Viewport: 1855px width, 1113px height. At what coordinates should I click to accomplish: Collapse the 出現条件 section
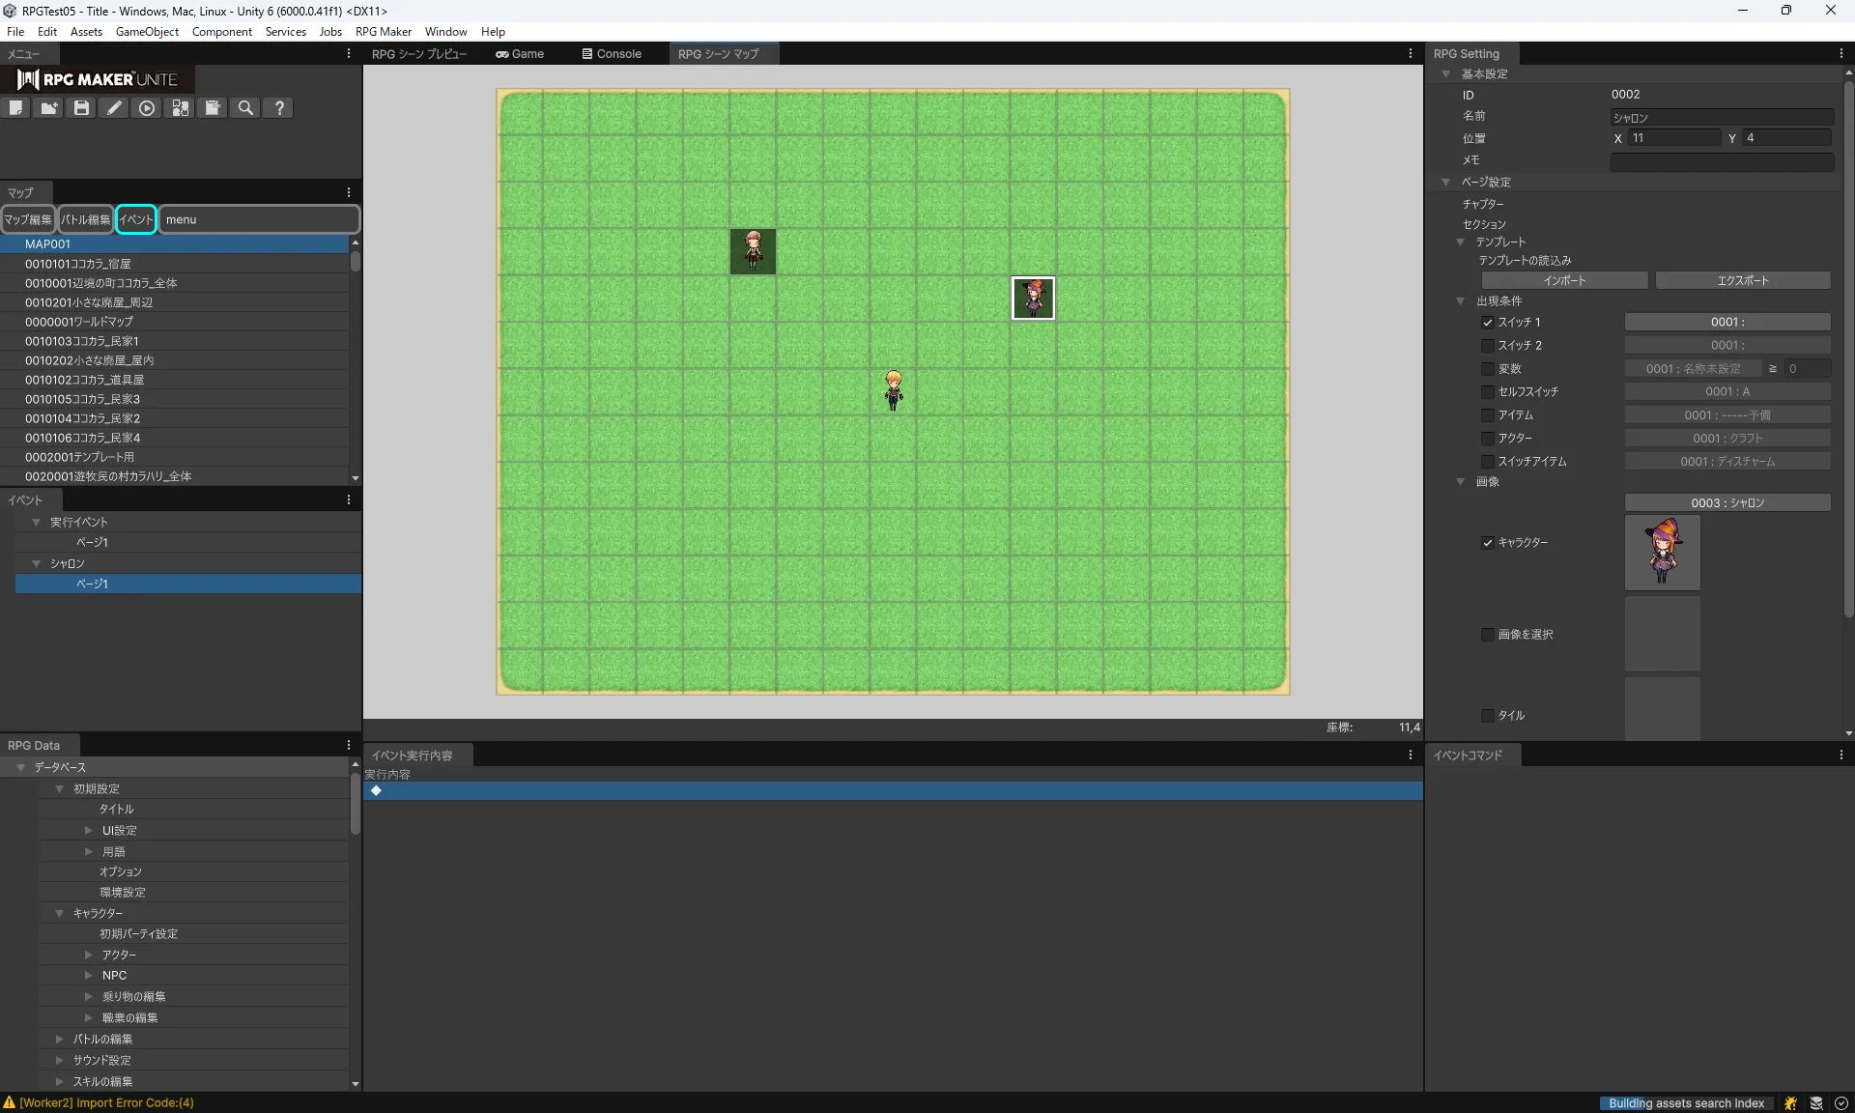1461,301
